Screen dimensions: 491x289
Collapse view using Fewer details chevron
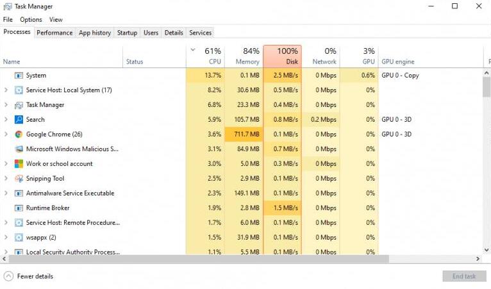point(8,276)
